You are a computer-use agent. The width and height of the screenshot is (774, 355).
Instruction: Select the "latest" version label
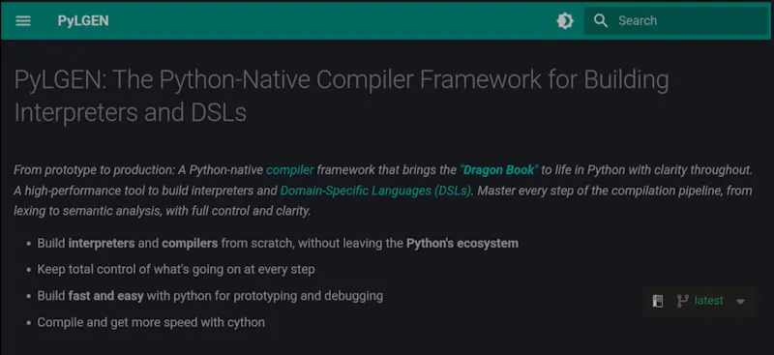tap(709, 301)
